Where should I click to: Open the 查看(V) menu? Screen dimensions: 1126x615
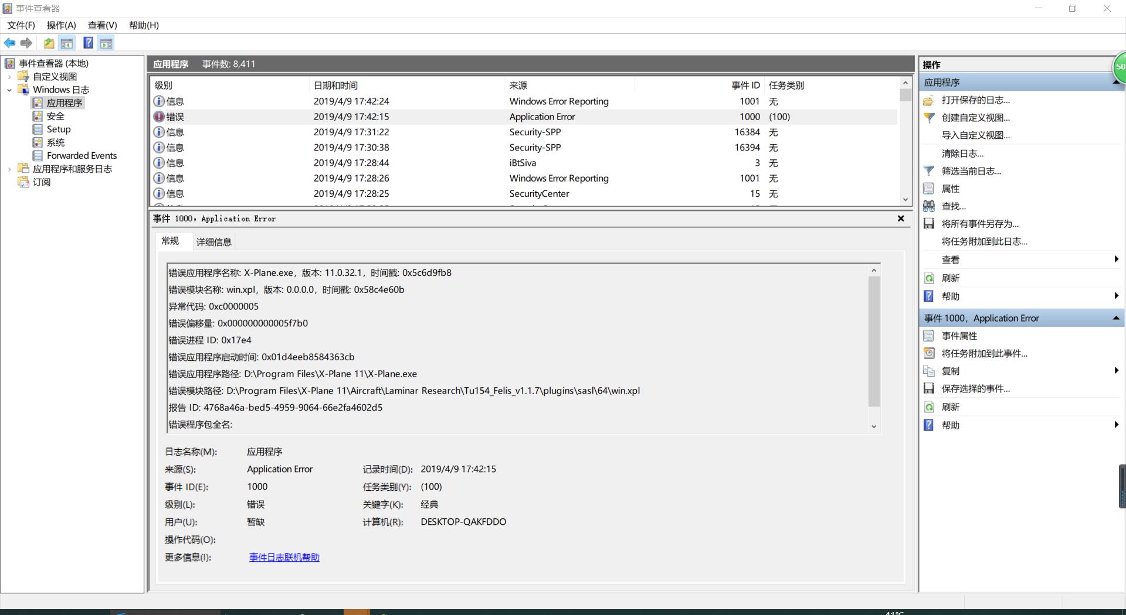point(103,25)
